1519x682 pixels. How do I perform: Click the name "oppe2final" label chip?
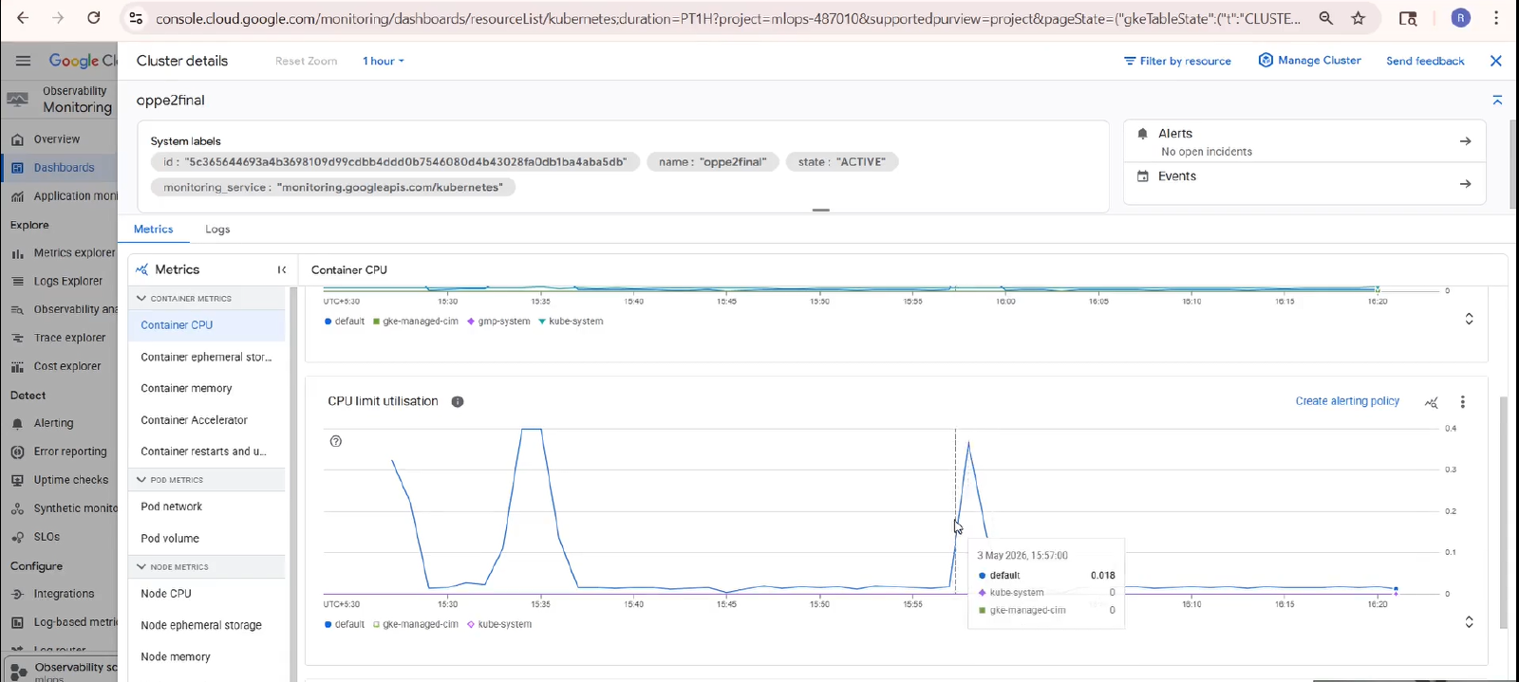click(713, 162)
